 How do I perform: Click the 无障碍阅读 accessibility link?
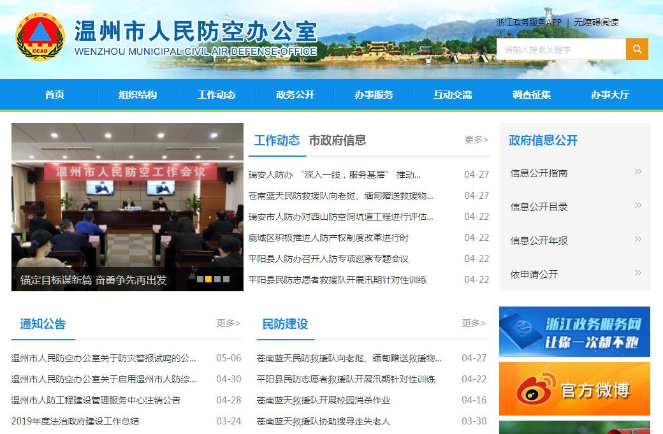[596, 22]
